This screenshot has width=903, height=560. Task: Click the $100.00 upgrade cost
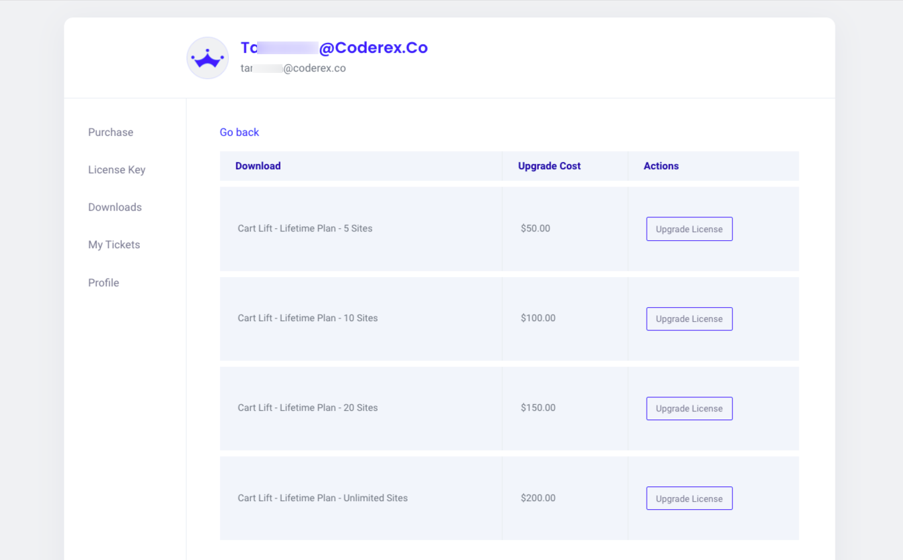[538, 318]
